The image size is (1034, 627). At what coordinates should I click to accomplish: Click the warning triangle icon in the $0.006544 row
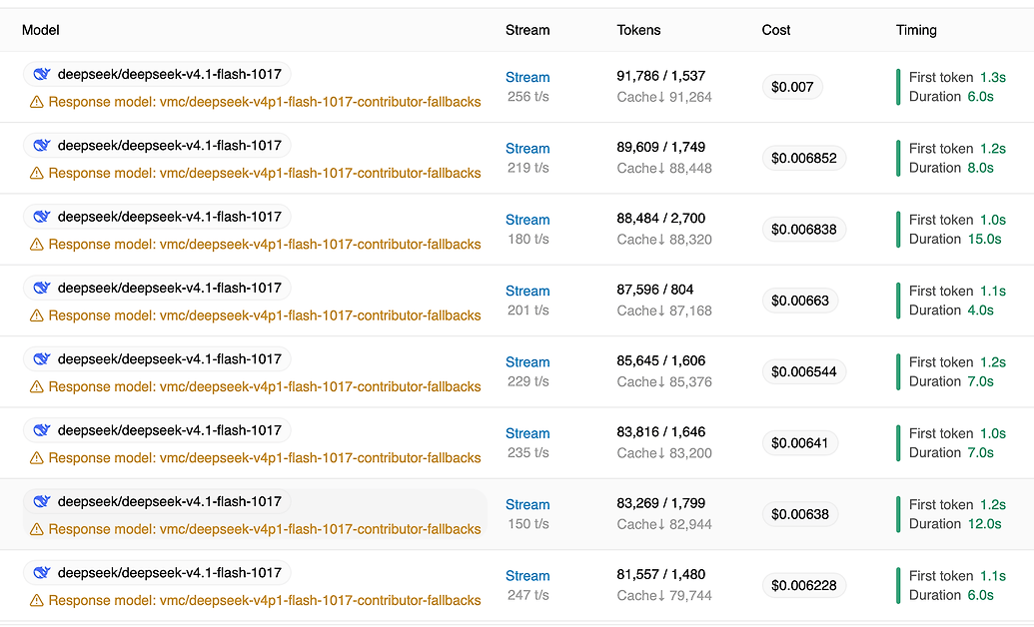coord(37,387)
